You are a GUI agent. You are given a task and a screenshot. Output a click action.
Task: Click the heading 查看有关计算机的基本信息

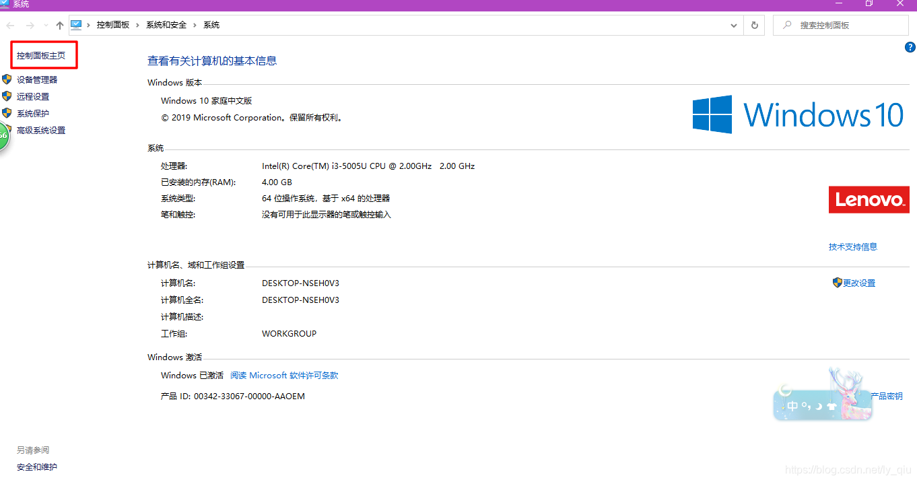pyautogui.click(x=212, y=61)
